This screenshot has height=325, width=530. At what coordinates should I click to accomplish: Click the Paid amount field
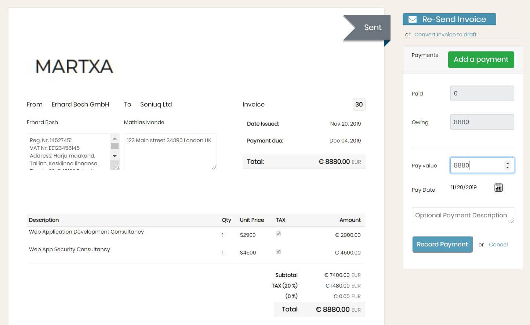tap(482, 93)
